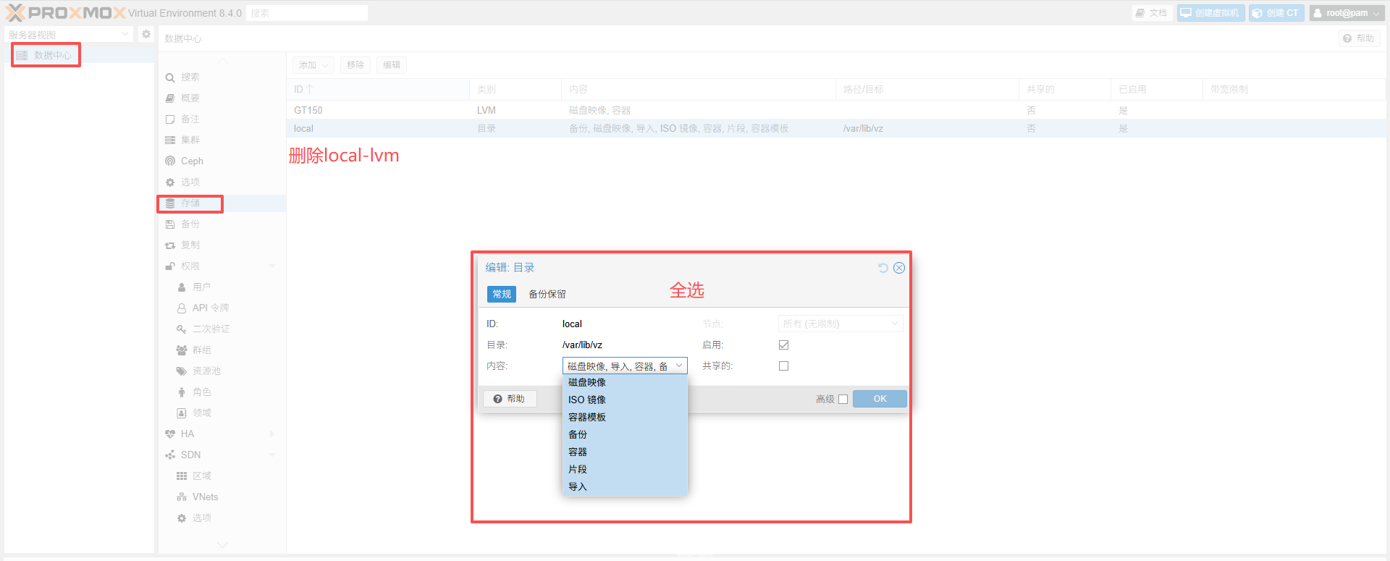1390x561 pixels.
Task: Expand the 添加 add dropdown
Action: pyautogui.click(x=313, y=65)
